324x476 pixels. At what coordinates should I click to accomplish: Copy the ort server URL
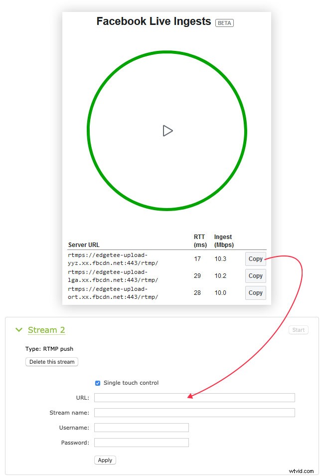click(255, 293)
